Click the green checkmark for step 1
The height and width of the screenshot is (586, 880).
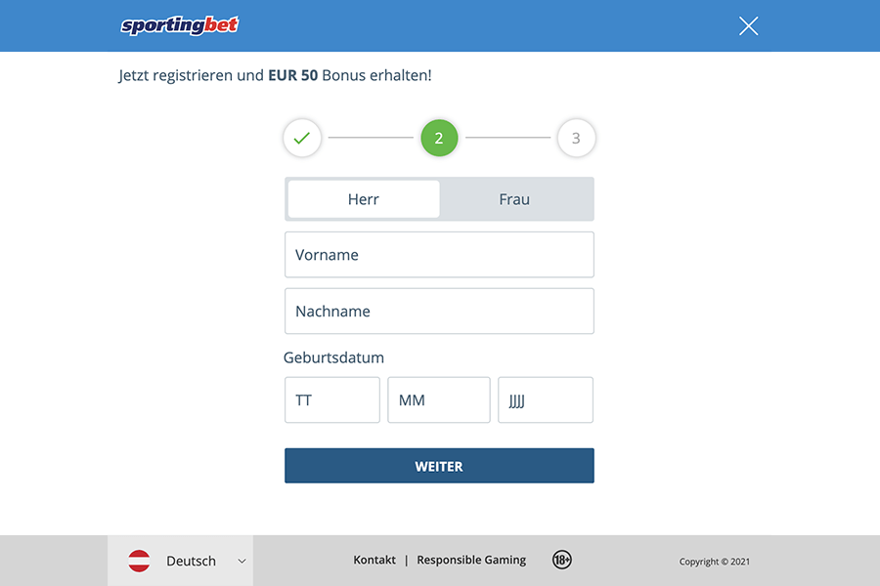pyautogui.click(x=301, y=138)
